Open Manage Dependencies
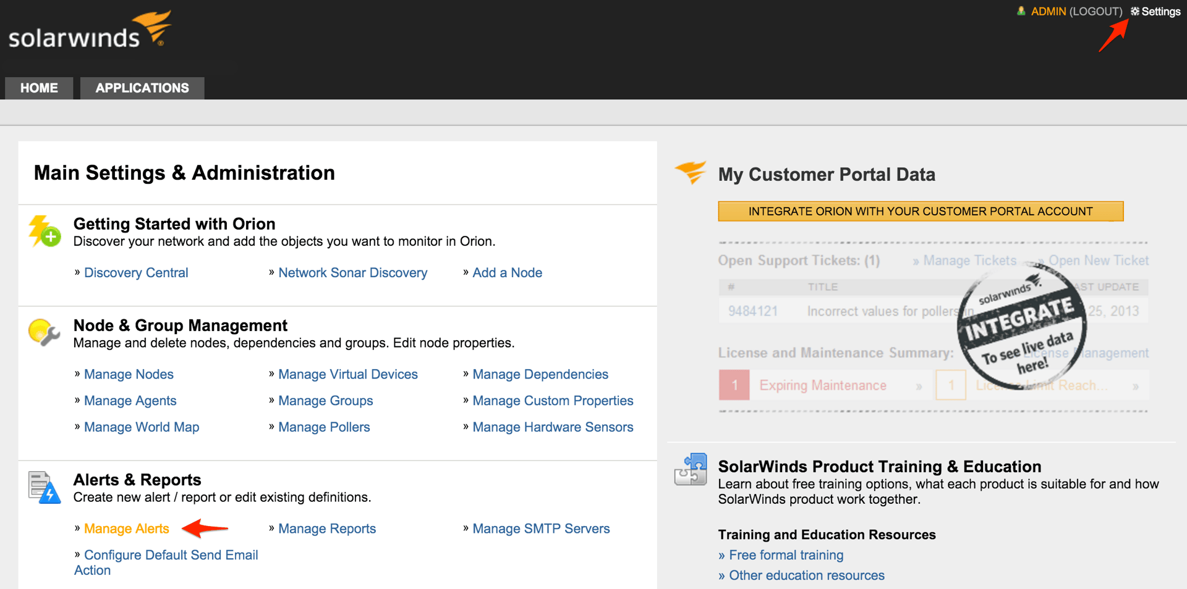This screenshot has height=589, width=1187. click(540, 374)
